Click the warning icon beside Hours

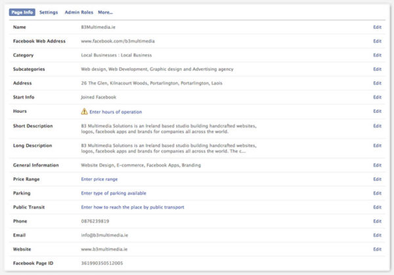[x=84, y=112]
